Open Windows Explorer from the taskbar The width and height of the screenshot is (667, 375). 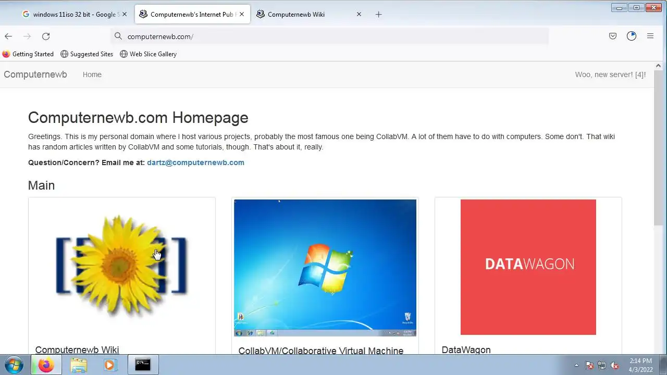point(79,365)
